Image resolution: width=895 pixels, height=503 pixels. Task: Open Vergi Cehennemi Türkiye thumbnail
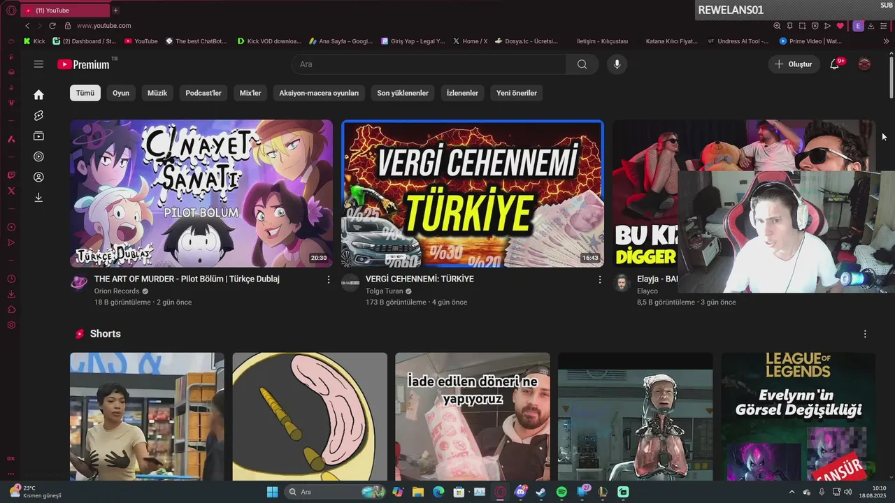click(472, 194)
